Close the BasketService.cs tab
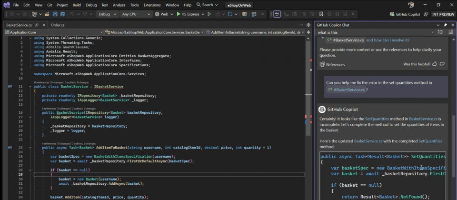This screenshot has height=200, width=457. click(43, 25)
